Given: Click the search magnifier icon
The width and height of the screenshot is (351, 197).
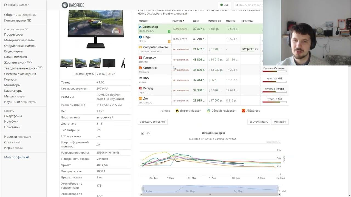Looking at the screenshot, I should pyautogui.click(x=237, y=5).
